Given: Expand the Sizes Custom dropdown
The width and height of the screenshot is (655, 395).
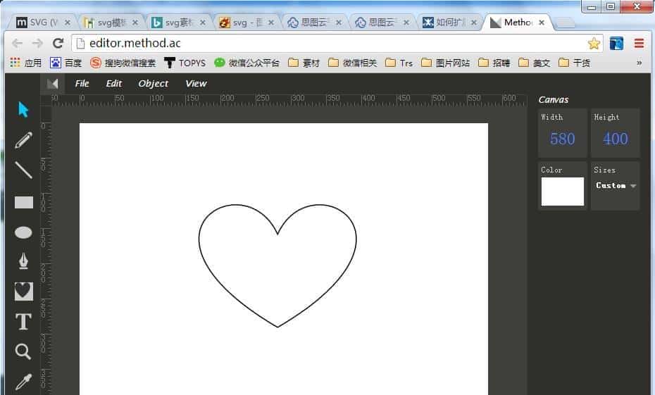Looking at the screenshot, I should click(x=616, y=186).
